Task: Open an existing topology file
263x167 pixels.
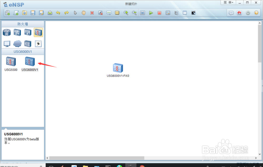Action: click(24, 13)
